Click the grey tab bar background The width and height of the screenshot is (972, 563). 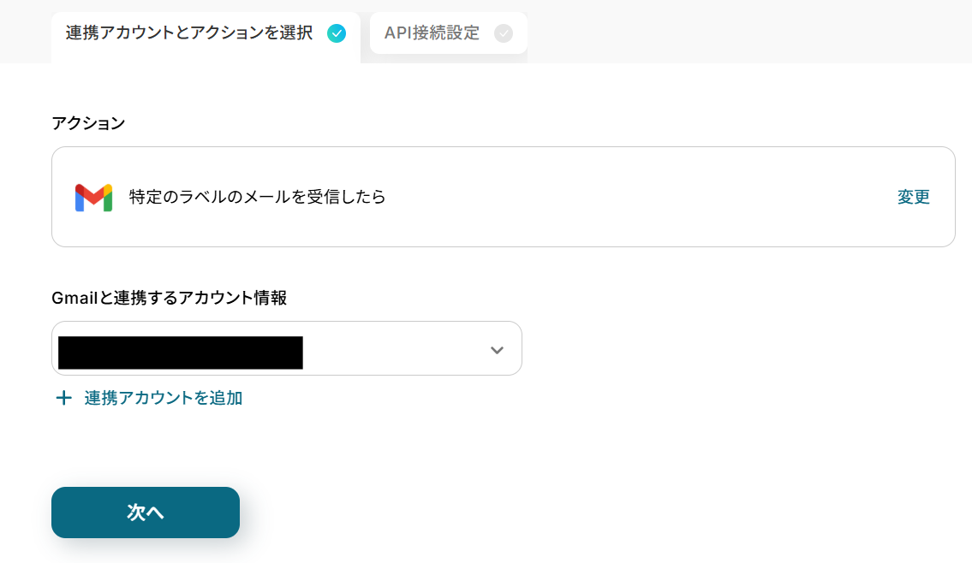tap(744, 31)
